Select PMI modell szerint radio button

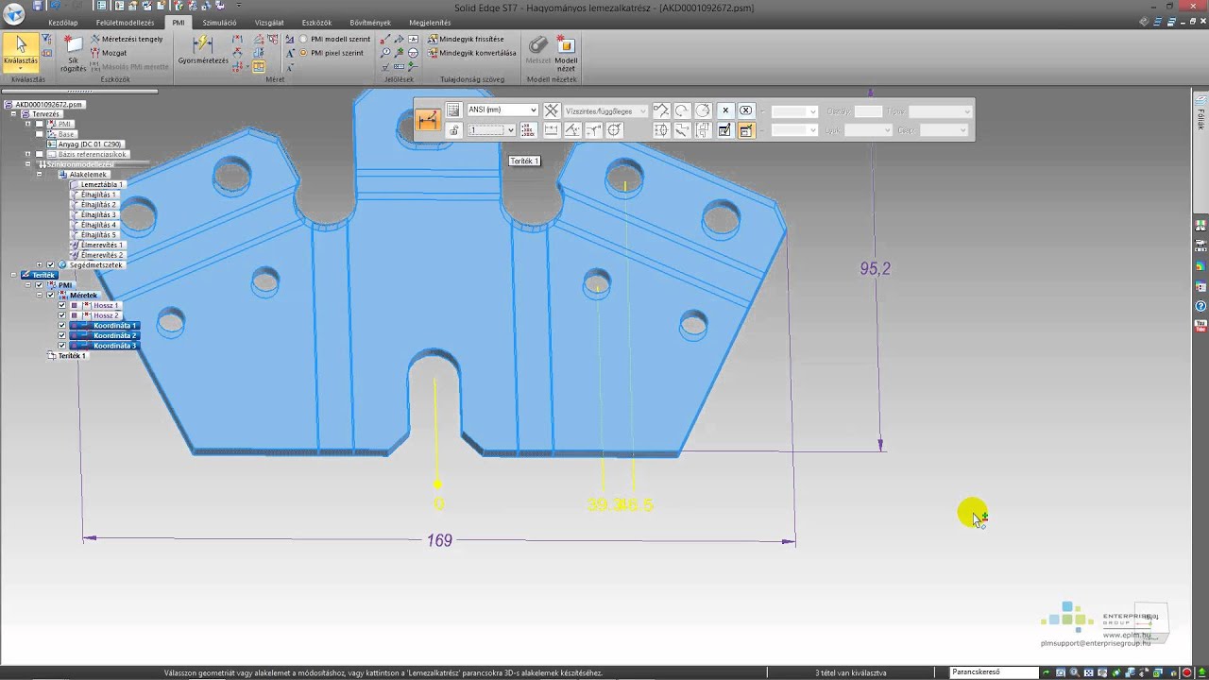[303, 40]
